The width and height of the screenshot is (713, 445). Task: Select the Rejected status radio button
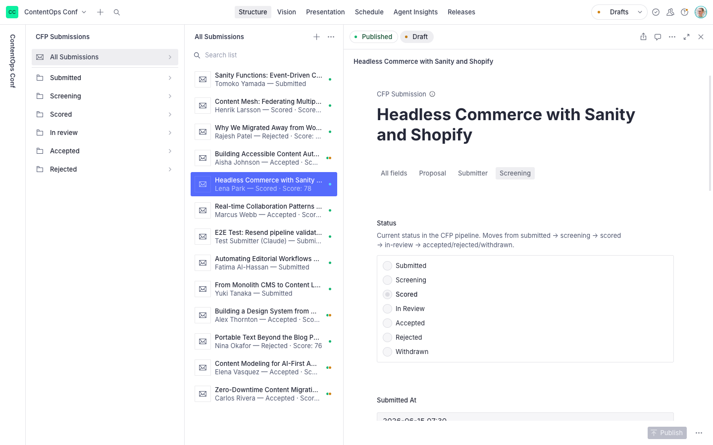tap(388, 337)
